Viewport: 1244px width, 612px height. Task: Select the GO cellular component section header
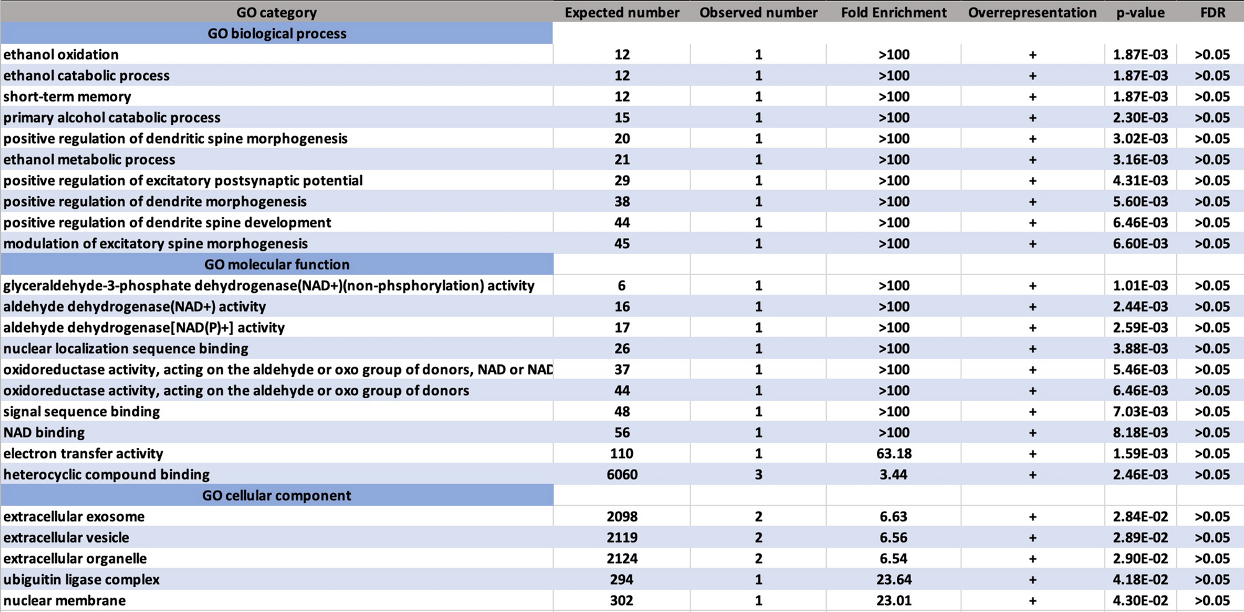(x=276, y=496)
